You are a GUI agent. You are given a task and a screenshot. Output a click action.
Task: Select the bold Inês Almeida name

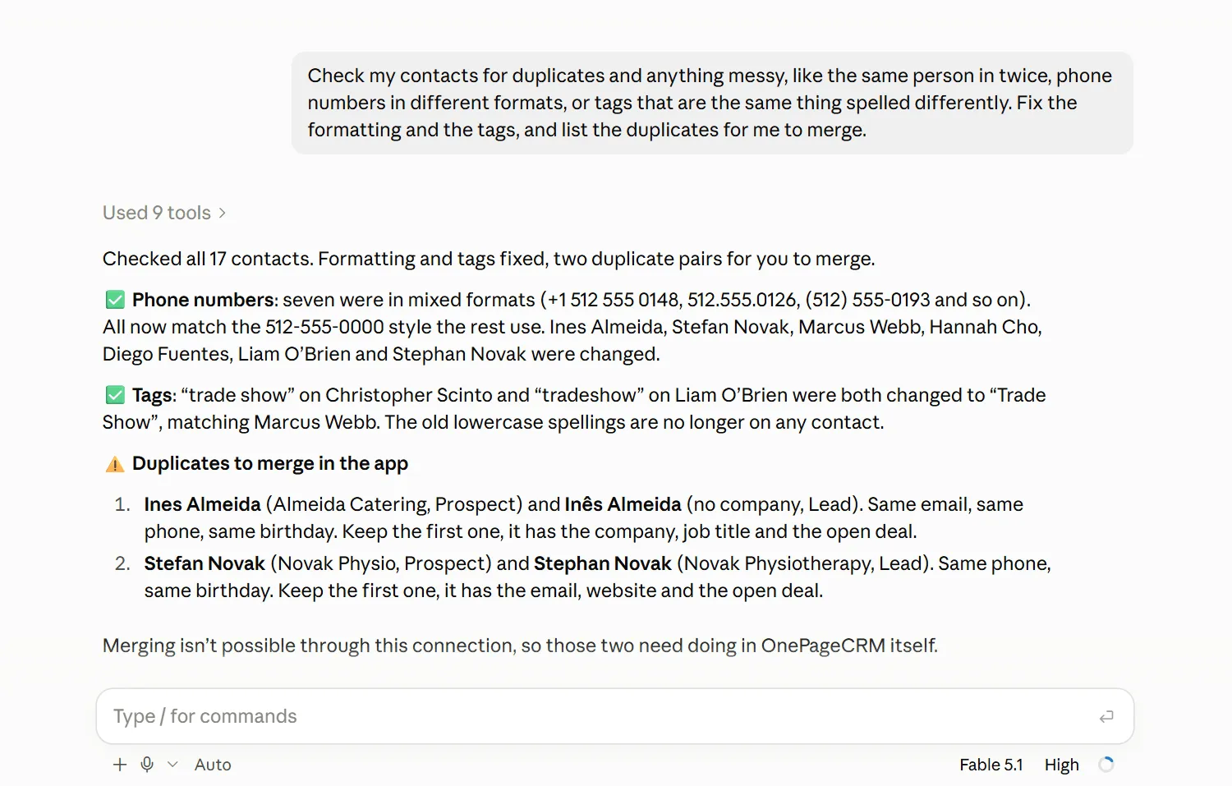623,504
